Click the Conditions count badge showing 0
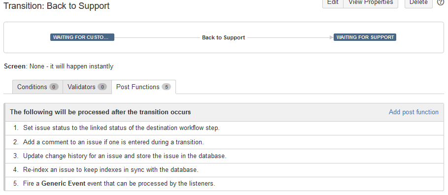The height and width of the screenshot is (195, 448). [54, 87]
